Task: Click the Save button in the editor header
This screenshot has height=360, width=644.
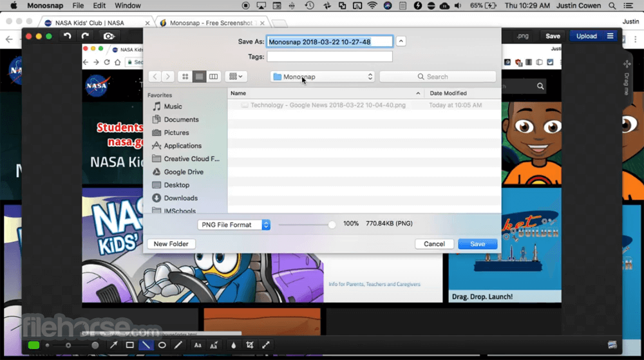Action: (x=553, y=36)
